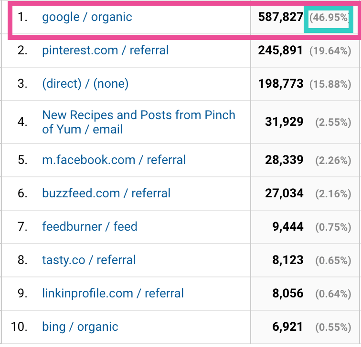Open the buzzfeed.com / referral link
Image resolution: width=361 pixels, height=347 pixels.
(106, 193)
